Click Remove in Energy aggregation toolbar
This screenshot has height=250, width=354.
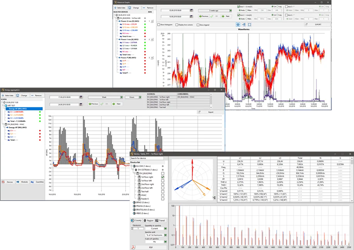(36, 95)
